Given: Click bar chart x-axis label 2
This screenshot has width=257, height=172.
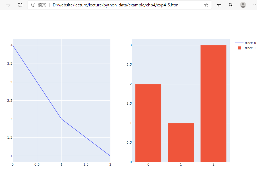Looking at the screenshot, I should click(x=213, y=165).
